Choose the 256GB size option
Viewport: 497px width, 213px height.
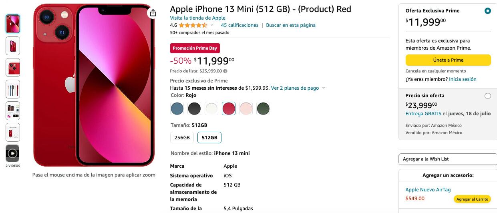click(182, 138)
